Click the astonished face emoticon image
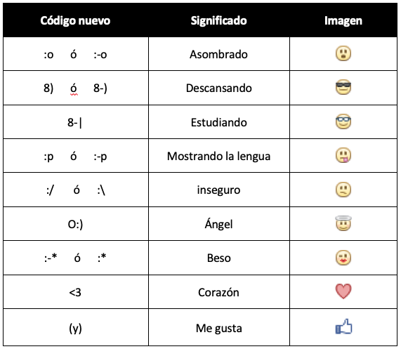Screen dimensions: 401x349 pos(343,53)
